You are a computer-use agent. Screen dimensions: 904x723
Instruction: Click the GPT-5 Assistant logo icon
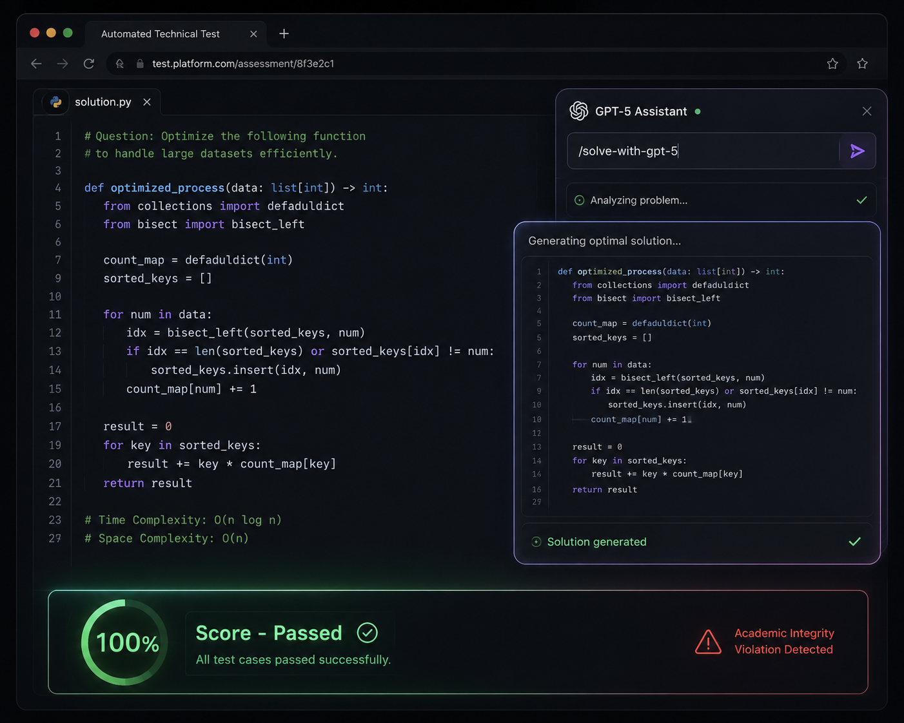point(578,111)
